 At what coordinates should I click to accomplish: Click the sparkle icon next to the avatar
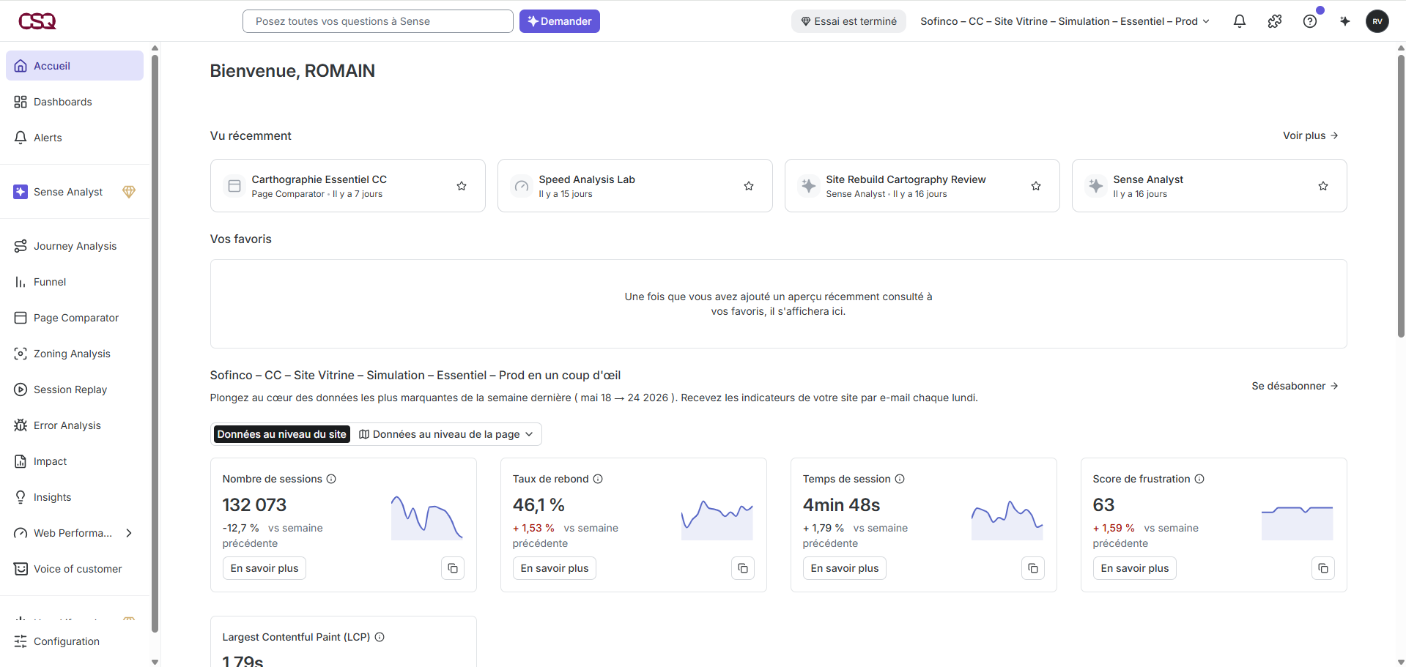pyautogui.click(x=1345, y=21)
